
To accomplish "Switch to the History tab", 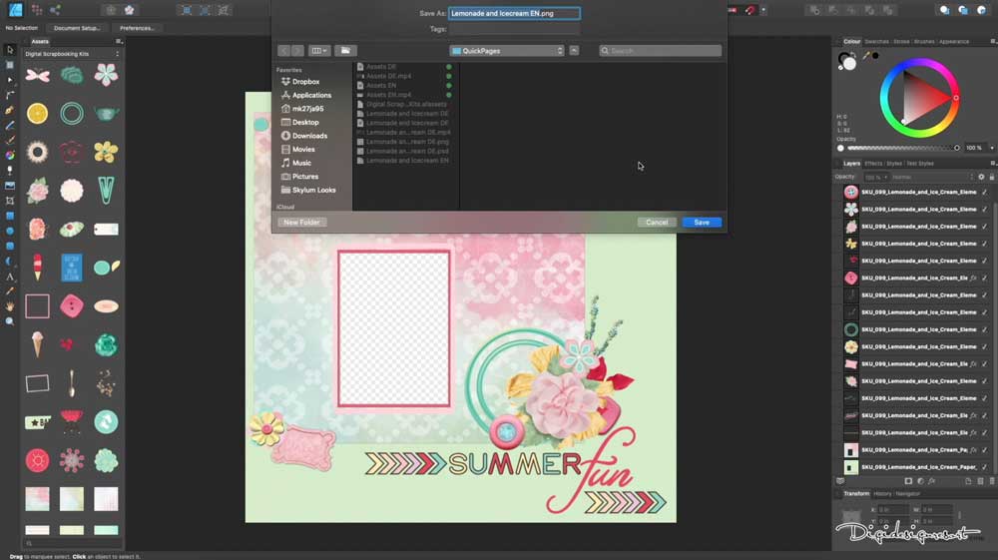I will tap(882, 494).
